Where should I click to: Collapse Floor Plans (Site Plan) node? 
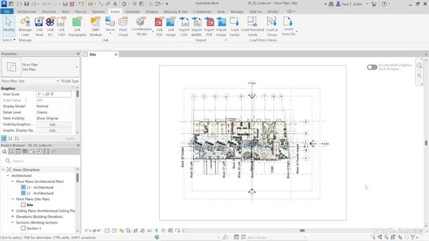13,199
